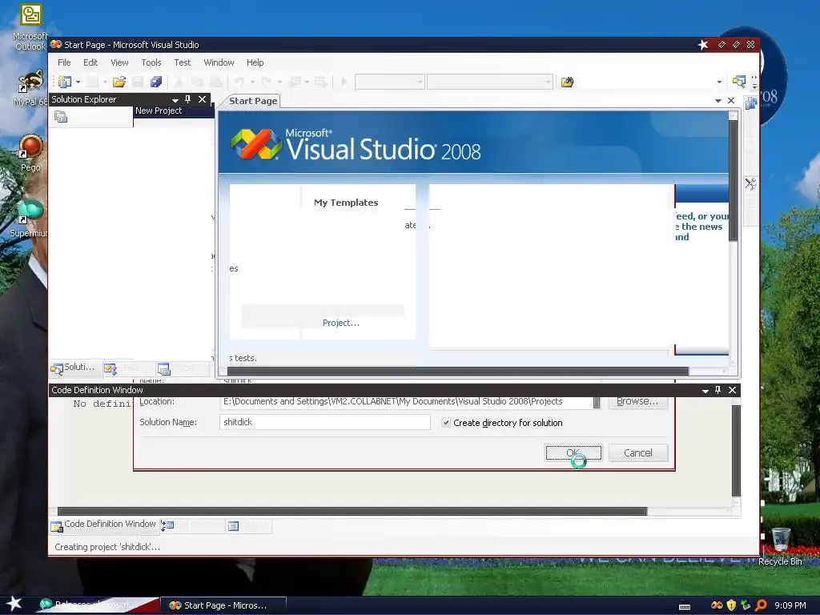
Task: Switch to the Resource View tab icon
Action: click(x=164, y=369)
